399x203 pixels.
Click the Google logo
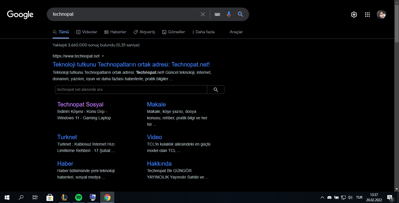coord(20,14)
